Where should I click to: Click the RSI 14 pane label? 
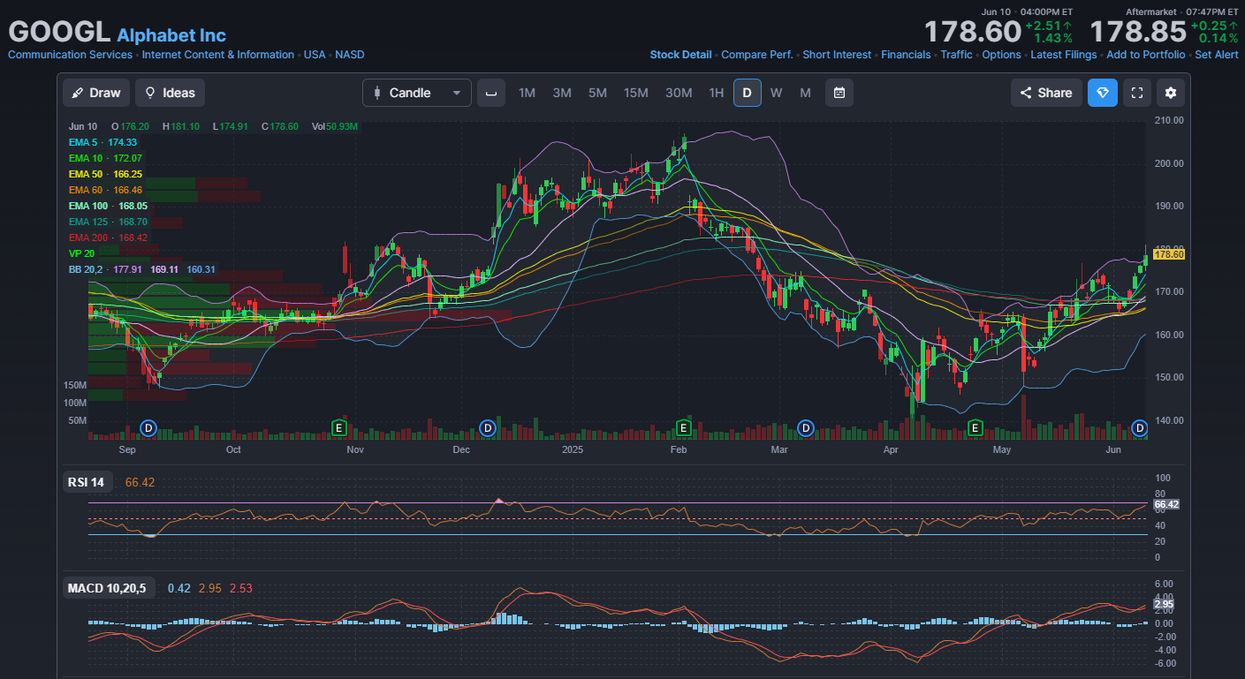pyautogui.click(x=86, y=482)
